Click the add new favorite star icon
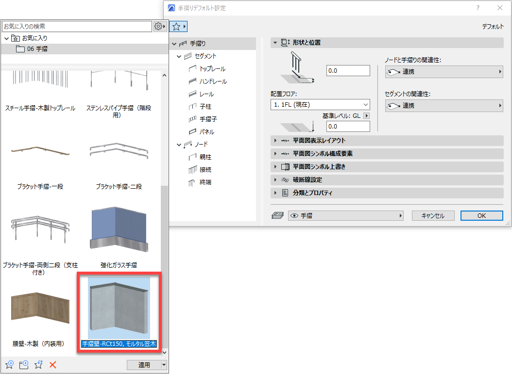The image size is (512, 374). [9, 365]
